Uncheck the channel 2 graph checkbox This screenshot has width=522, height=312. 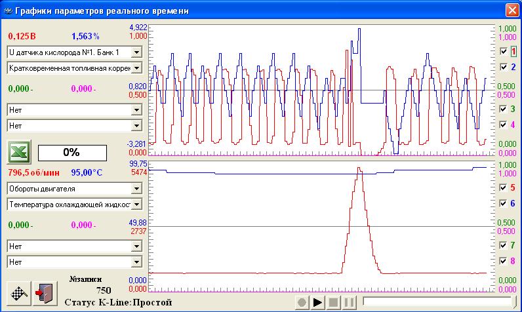click(x=503, y=67)
